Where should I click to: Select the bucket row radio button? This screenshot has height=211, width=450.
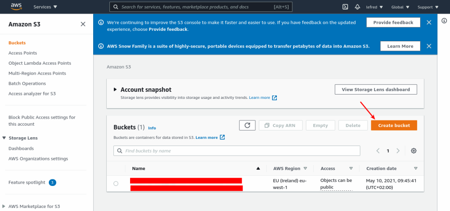coord(116,183)
